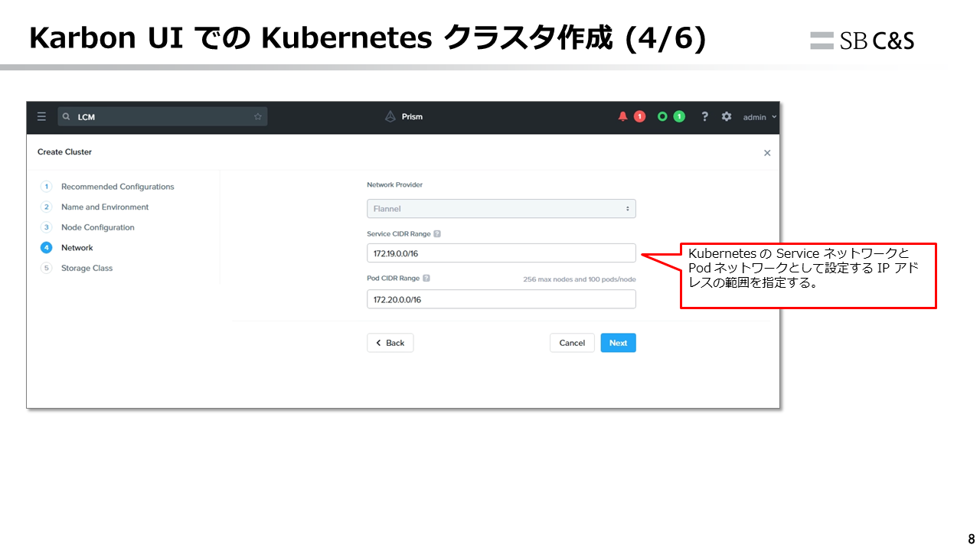Viewport: 980px width, 551px height.
Task: Click the green task count badge
Action: 678,116
